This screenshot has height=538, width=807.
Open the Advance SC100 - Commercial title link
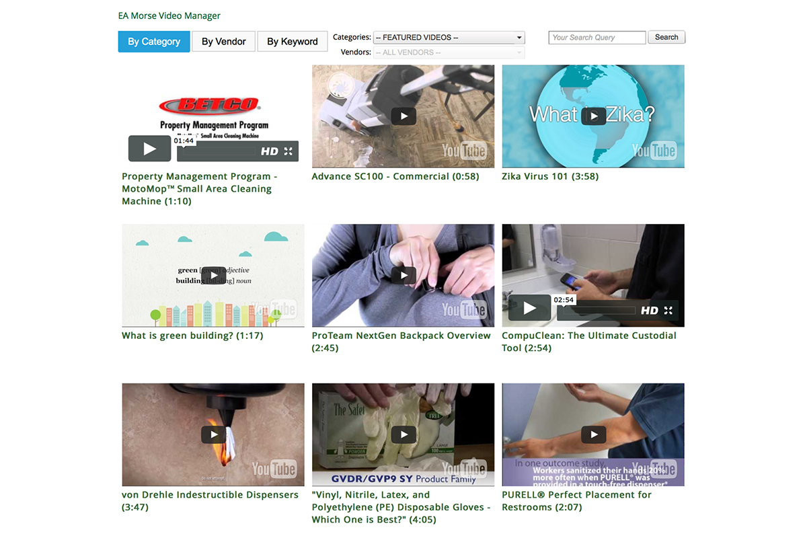[x=395, y=176]
